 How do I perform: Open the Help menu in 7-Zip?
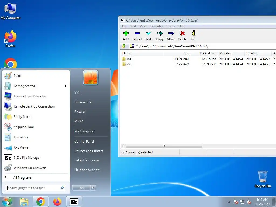coord(182,26)
